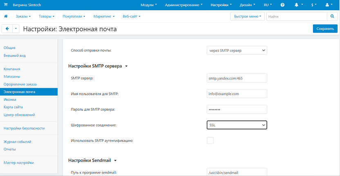Click the back arrow button
The height and width of the screenshot is (176, 340).
pyautogui.click(x=7, y=29)
